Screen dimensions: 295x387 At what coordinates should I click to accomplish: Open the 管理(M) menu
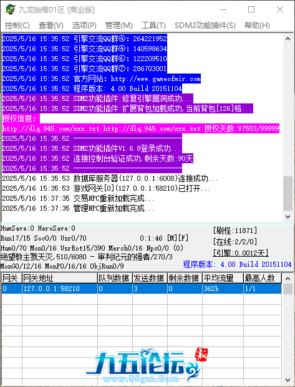click(x=119, y=26)
